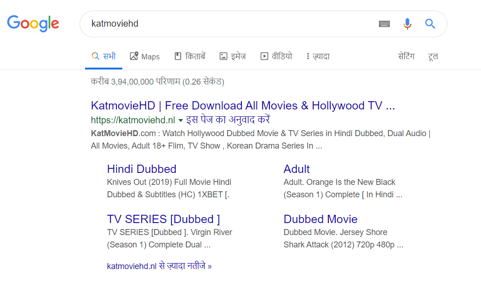Viewport: 481px width, 281px height.
Task: Open the Dubbed Movie sitelink
Action: 320,219
